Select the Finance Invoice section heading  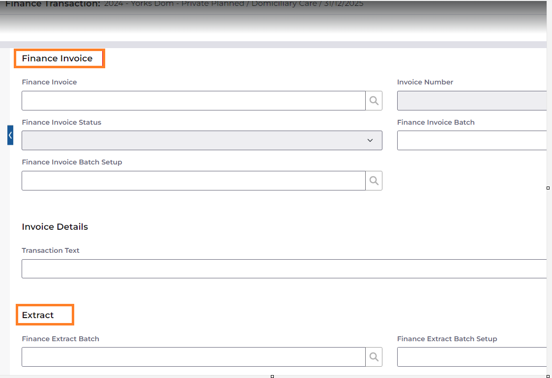(57, 58)
